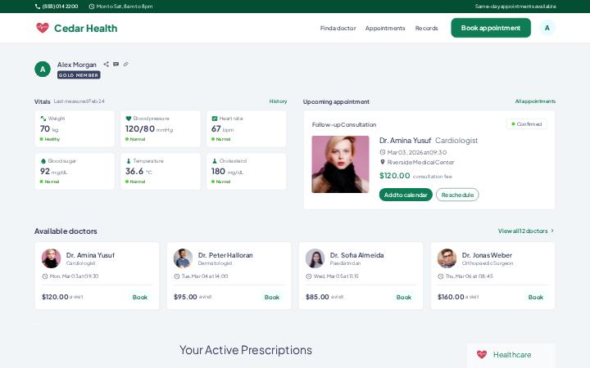Click the Cedar Health brand name
Viewport: 590px width, 368px height.
point(86,28)
